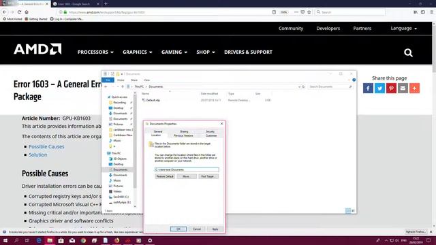Open the View ribbon tab
Screen dimensions: 436x245
[146, 80]
